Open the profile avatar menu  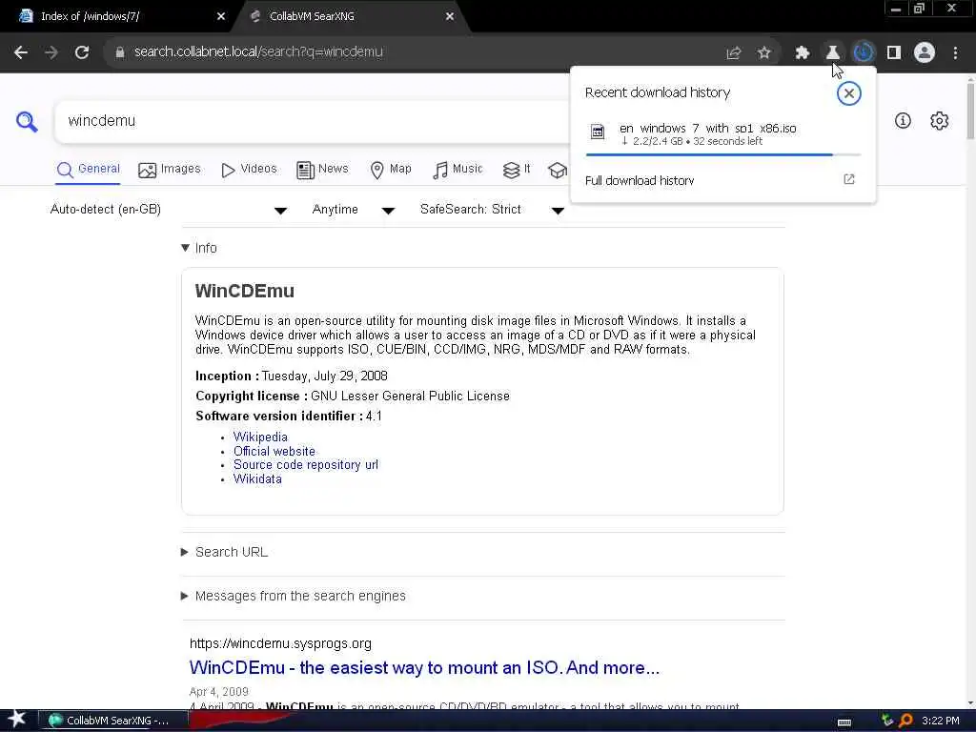tap(925, 52)
